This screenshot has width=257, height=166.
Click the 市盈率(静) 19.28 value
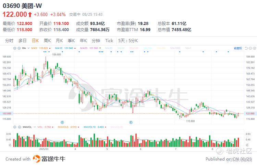(x=143, y=24)
